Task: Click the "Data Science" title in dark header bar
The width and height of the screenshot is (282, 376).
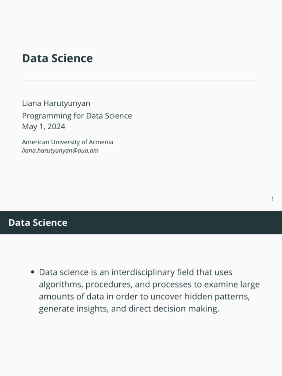Action: (38, 223)
